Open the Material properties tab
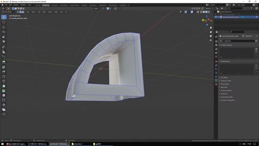This screenshot has width=259, height=146. click(216, 84)
